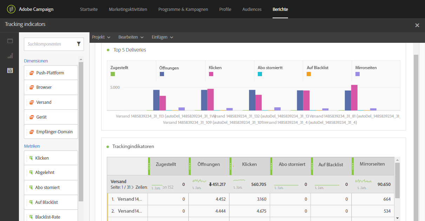Click the Empfänger-Domain dimension icon
This screenshot has width=425, height=221.
(32, 132)
